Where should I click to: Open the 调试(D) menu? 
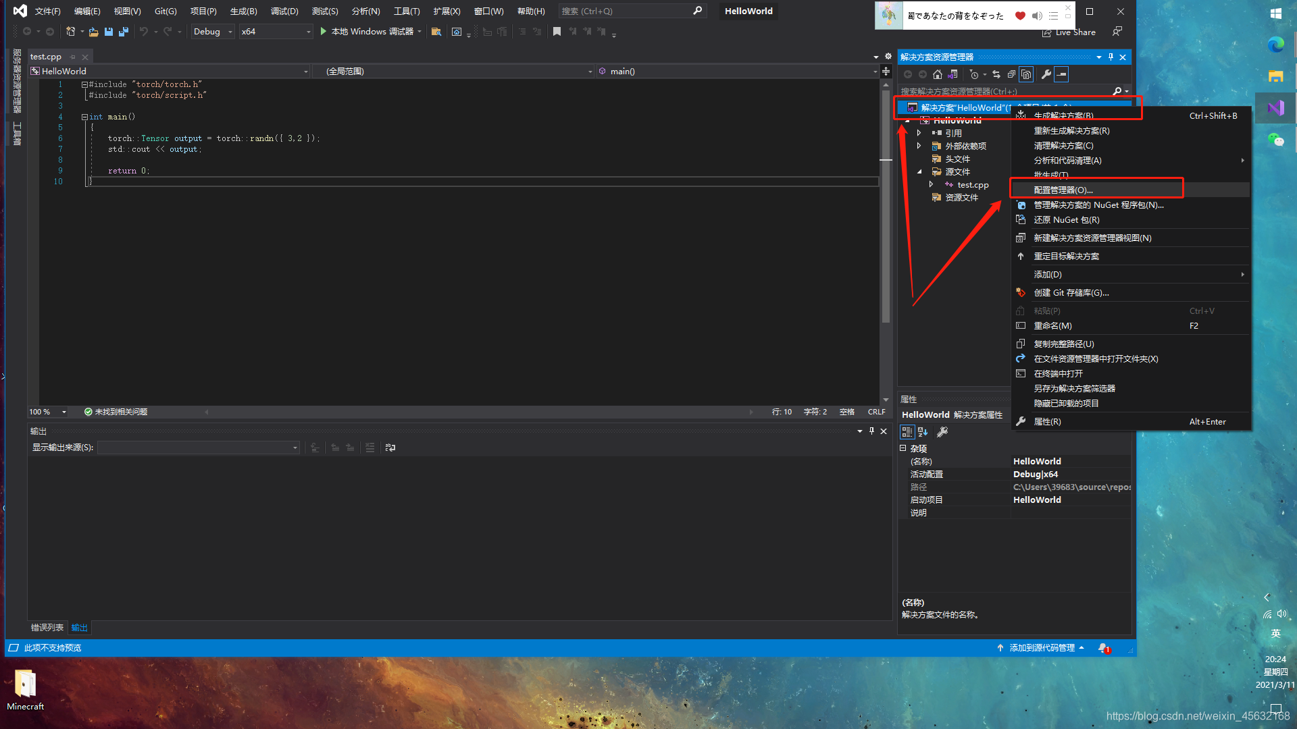(x=284, y=11)
